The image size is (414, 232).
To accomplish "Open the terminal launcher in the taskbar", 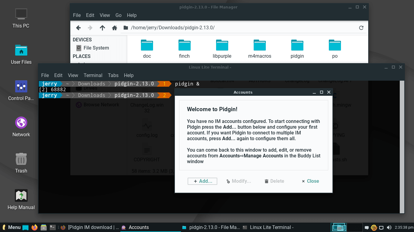I will point(52,227).
